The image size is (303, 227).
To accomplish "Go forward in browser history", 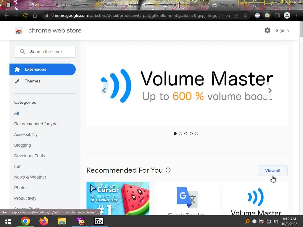I will click(16, 15).
